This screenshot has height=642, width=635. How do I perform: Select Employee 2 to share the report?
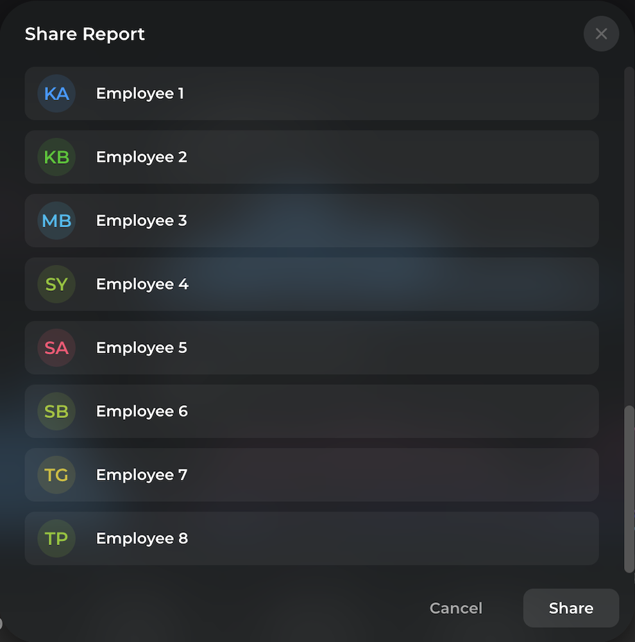(x=311, y=157)
